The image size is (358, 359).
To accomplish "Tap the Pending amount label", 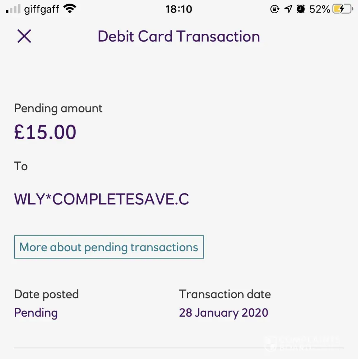I will click(58, 108).
